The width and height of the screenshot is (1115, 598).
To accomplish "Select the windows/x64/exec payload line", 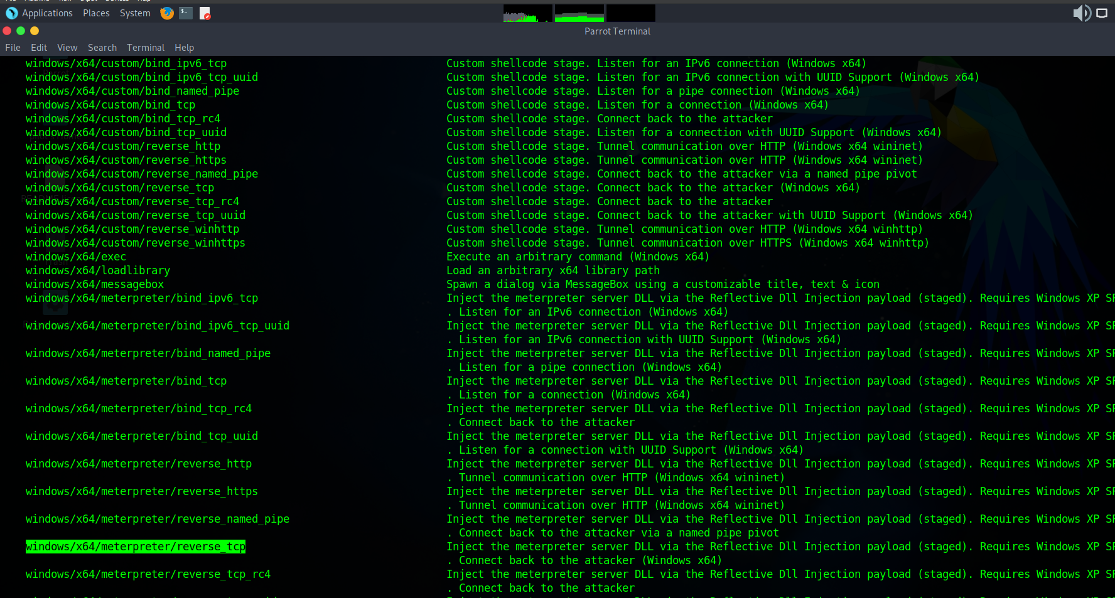I will pos(75,257).
